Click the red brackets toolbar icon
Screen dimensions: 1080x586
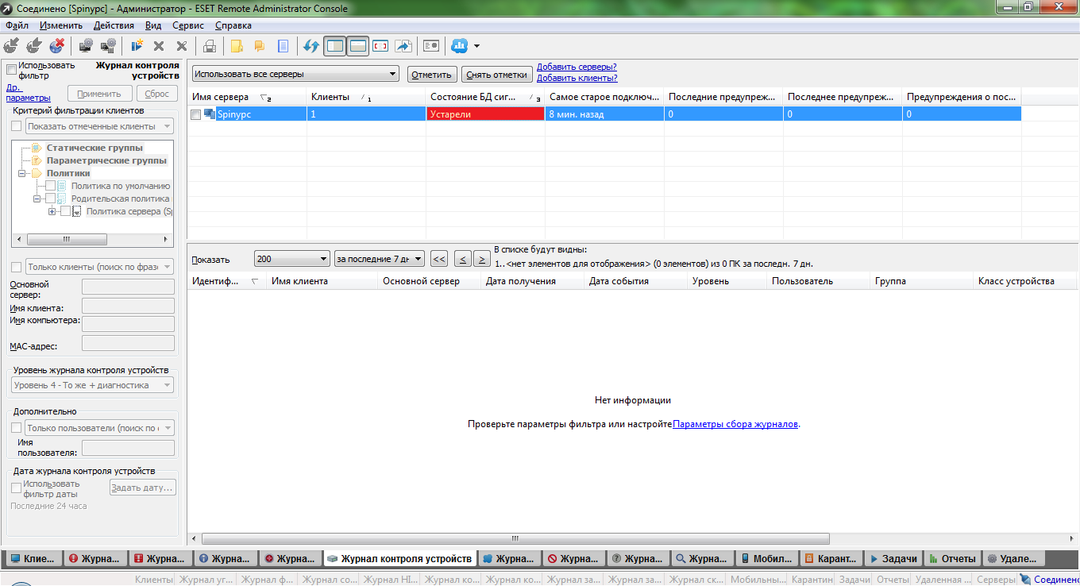pos(380,46)
